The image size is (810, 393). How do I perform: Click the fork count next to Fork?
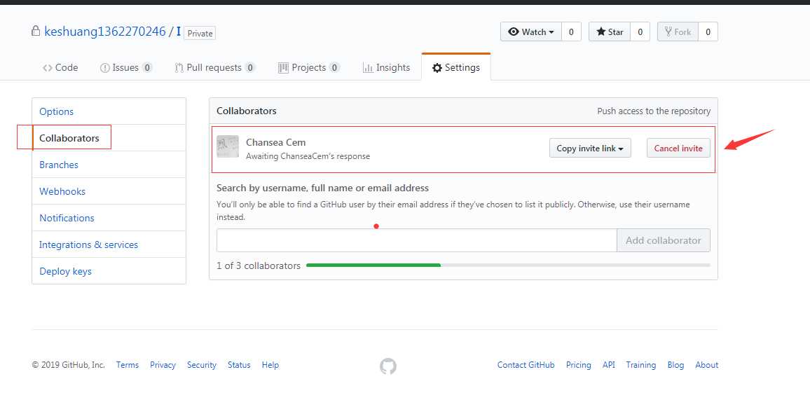[x=708, y=32]
